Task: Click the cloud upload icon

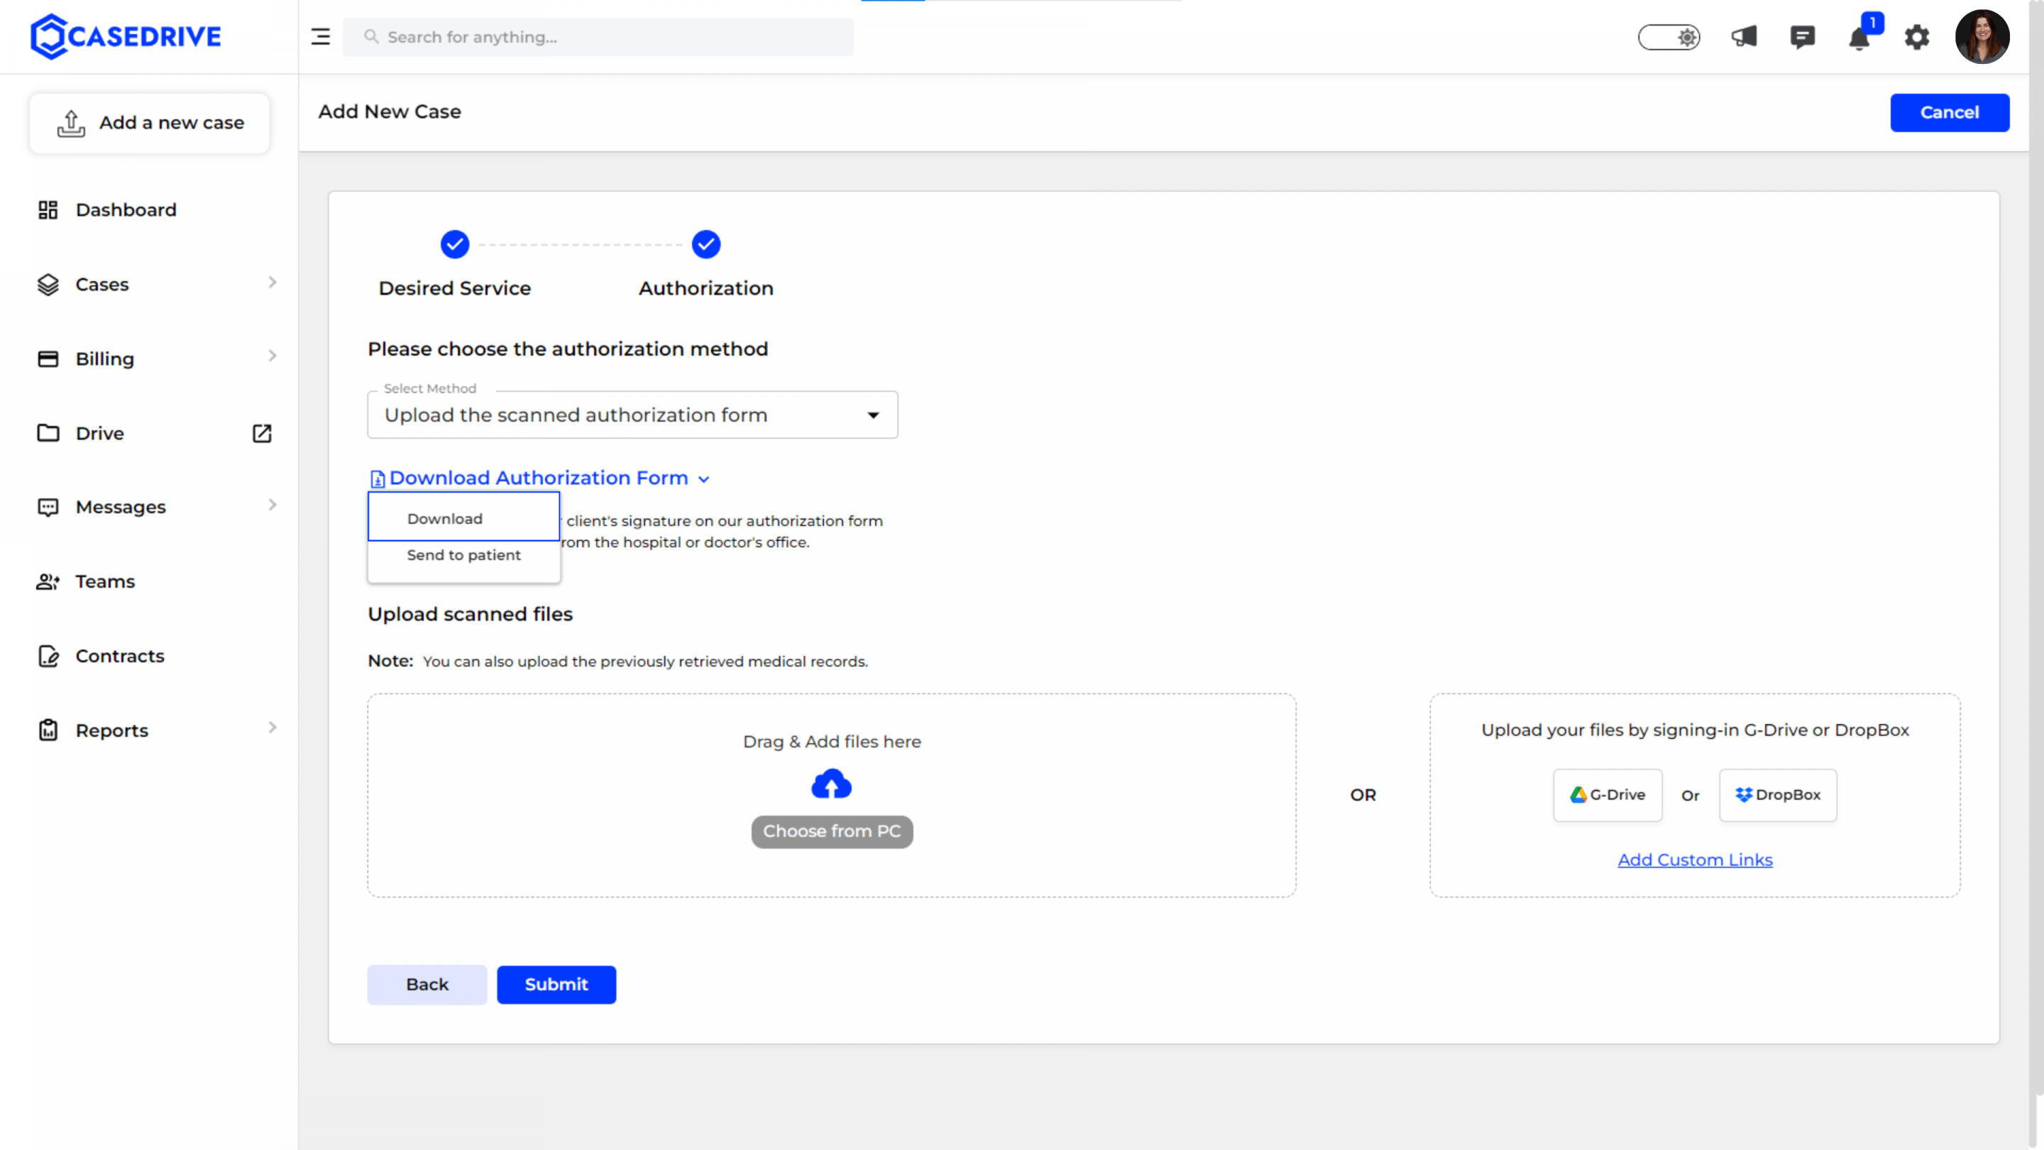Action: point(832,784)
